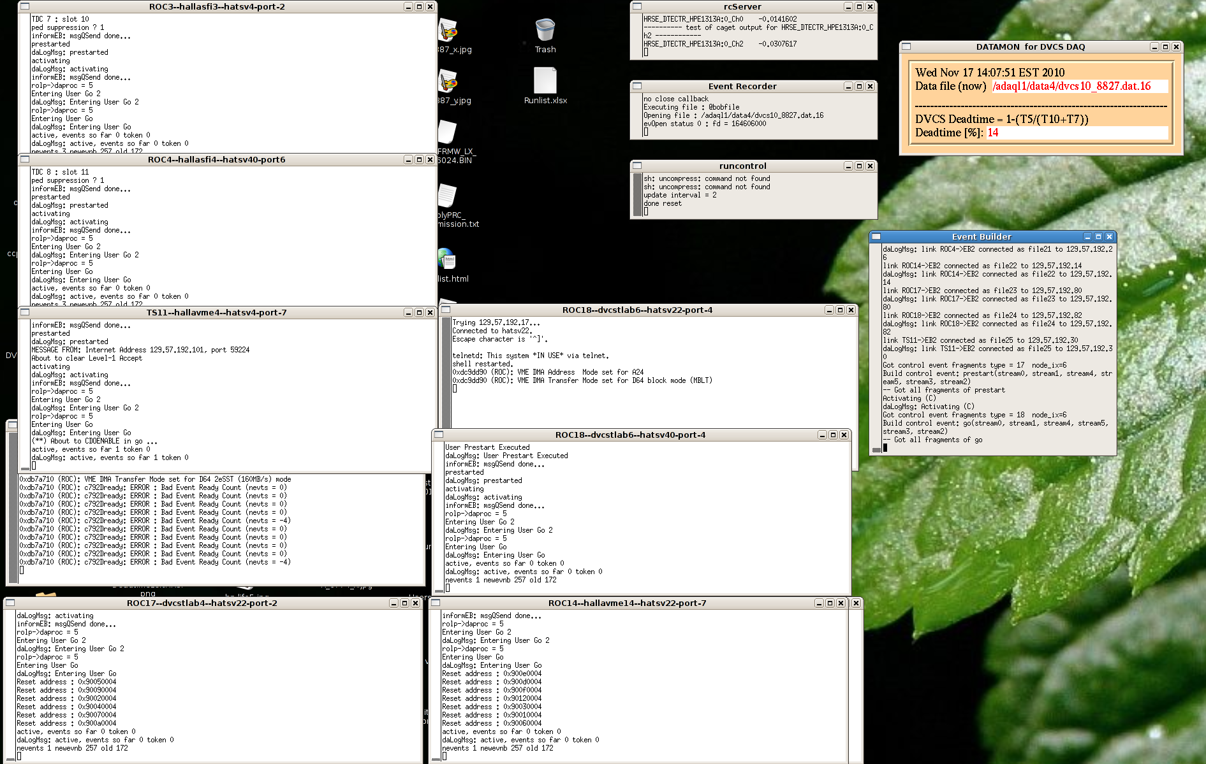Open window menu icon of Event Builder window
Image resolution: width=1206 pixels, height=764 pixels.
876,236
